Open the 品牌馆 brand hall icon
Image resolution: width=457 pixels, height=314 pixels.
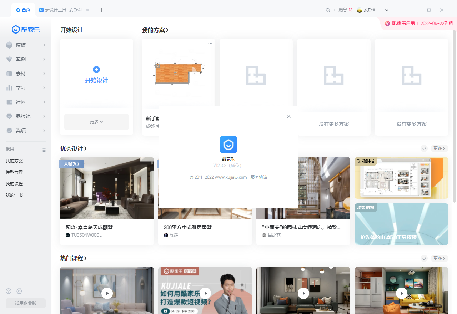click(x=9, y=116)
